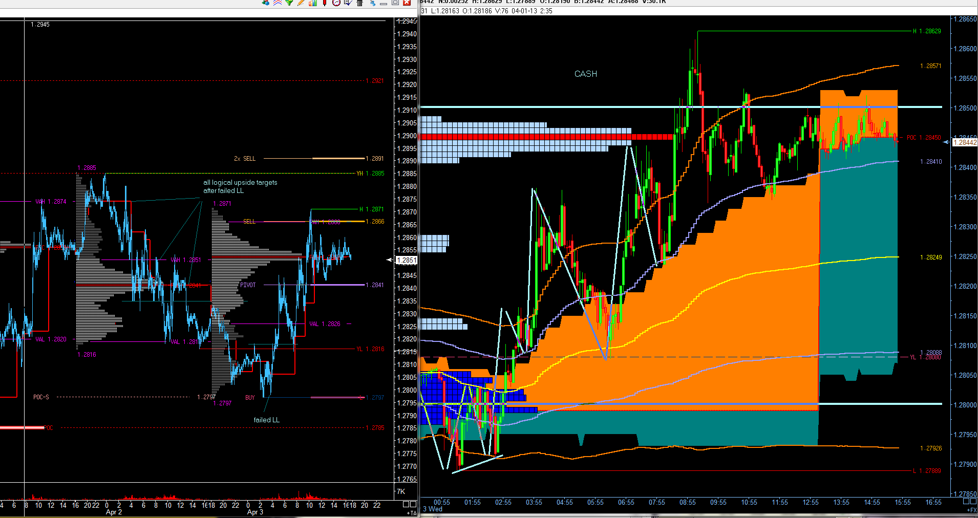978x518 pixels.
Task: Select the 'VAH 1.2874' label
Action: point(51,202)
